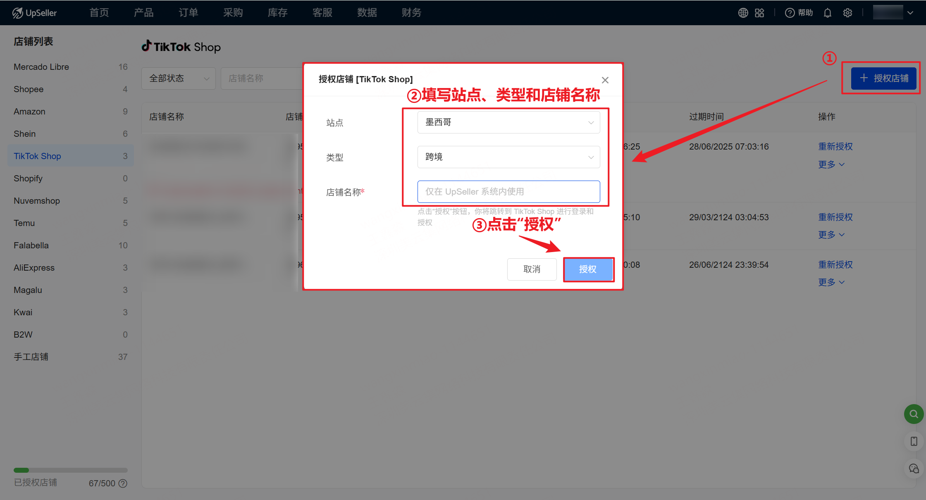Click the TikTok Shop page logo

point(181,47)
